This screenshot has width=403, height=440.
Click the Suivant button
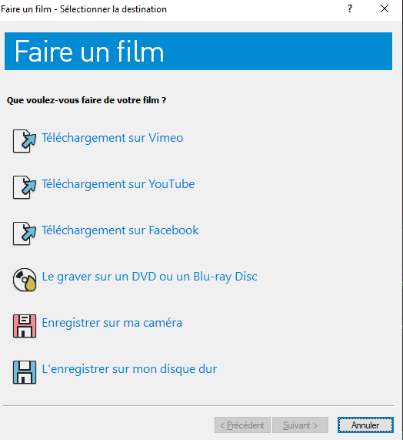point(300,425)
